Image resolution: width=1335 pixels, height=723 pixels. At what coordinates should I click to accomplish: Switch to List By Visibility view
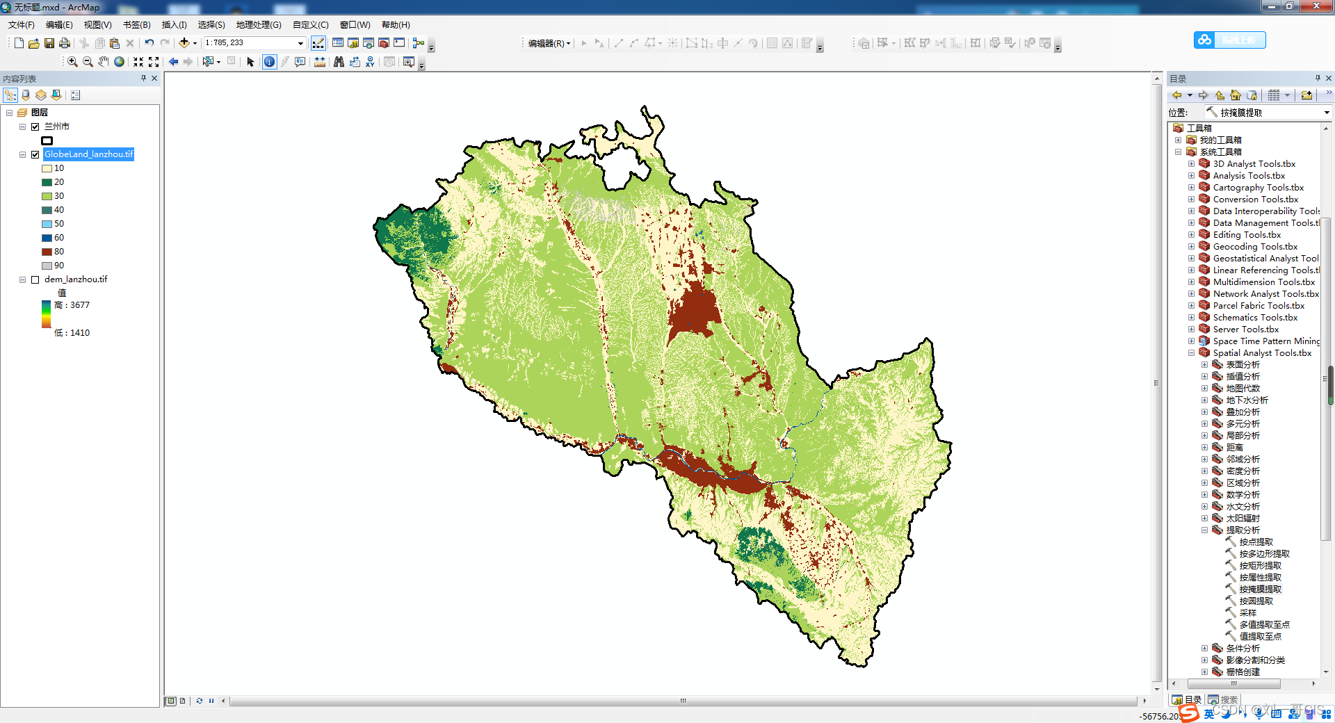tap(41, 95)
